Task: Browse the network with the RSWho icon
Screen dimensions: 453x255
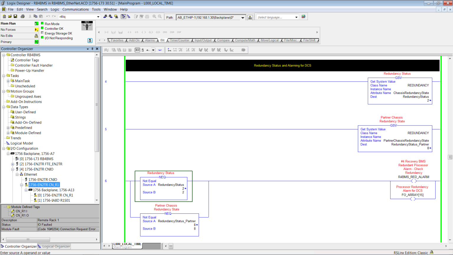Action: click(x=250, y=17)
